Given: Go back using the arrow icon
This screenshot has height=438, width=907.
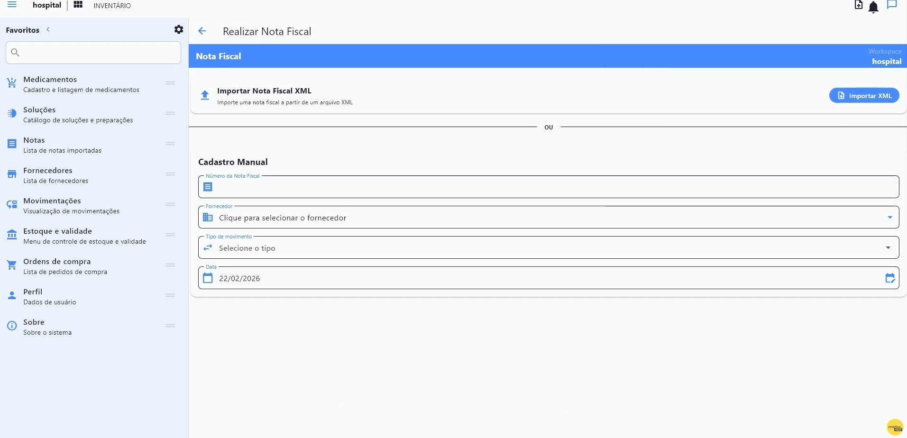Looking at the screenshot, I should (x=202, y=31).
